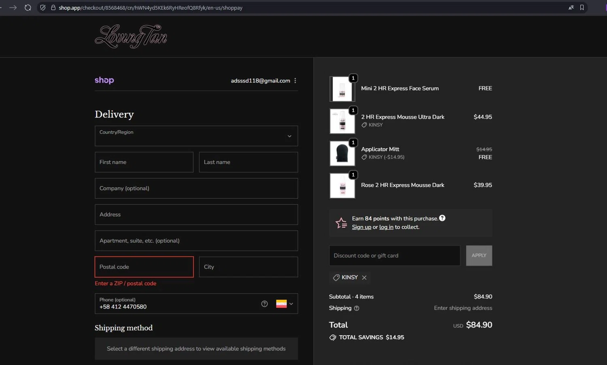Focus the Postal code field
The height and width of the screenshot is (365, 607).
click(144, 267)
